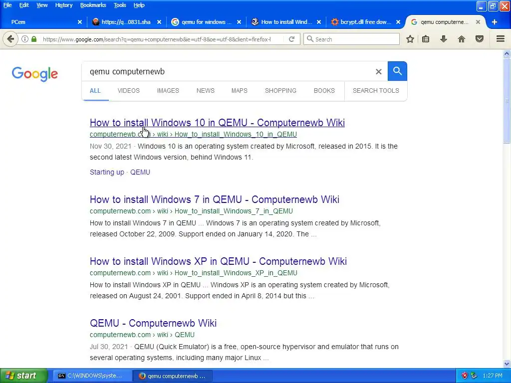Open the Edit menu
This screenshot has height=383, width=511.
(24, 5)
